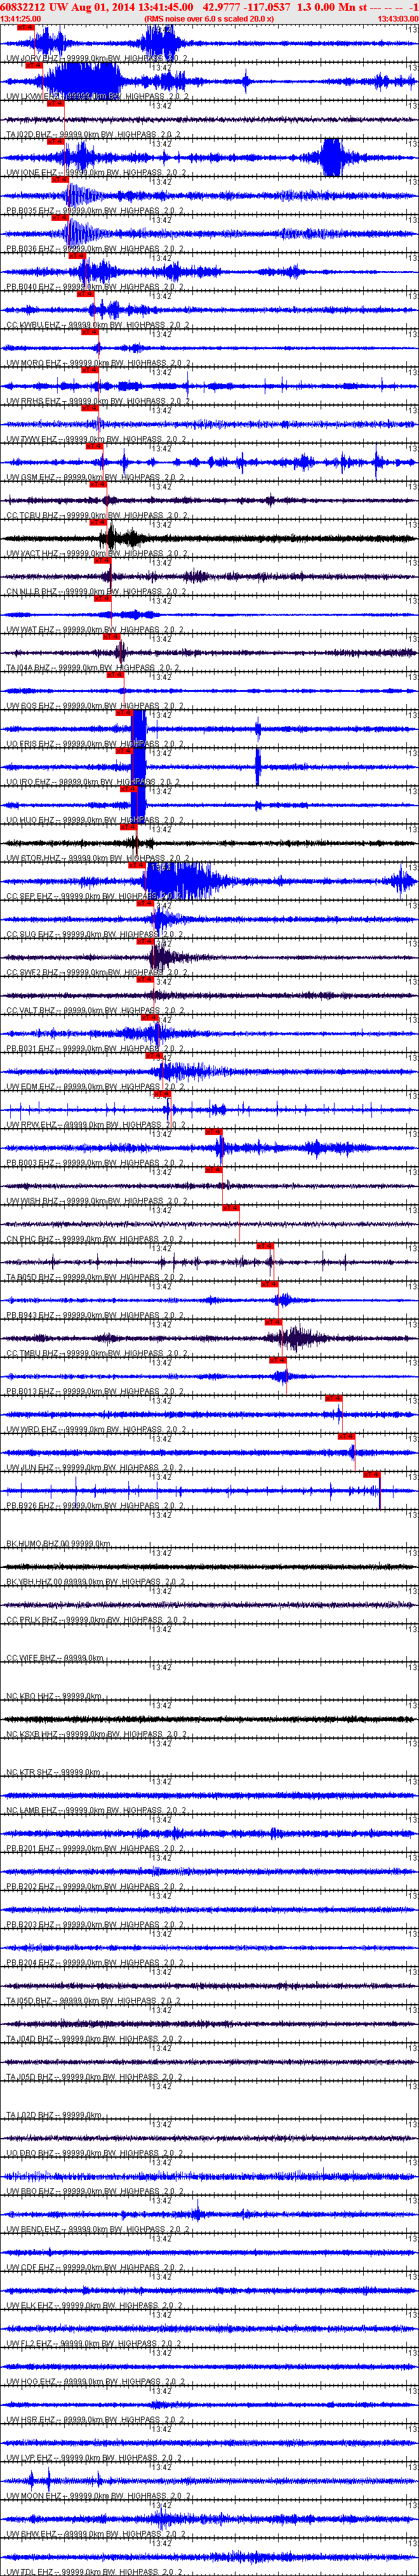The height and width of the screenshot is (2576, 419).
Task: Select the CC SEP EHZ trace label
Action: pyautogui.click(x=95, y=897)
